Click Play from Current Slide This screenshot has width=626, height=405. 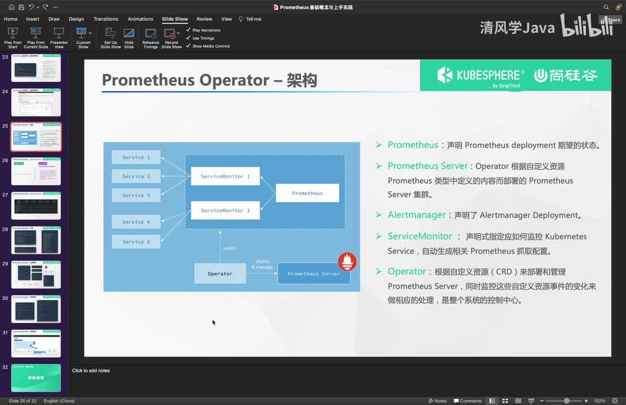(x=36, y=38)
